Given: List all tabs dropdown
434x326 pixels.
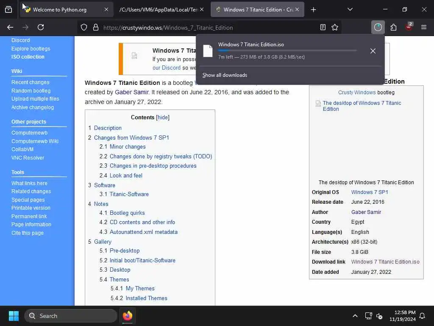Looking at the screenshot, I should coord(350,10).
